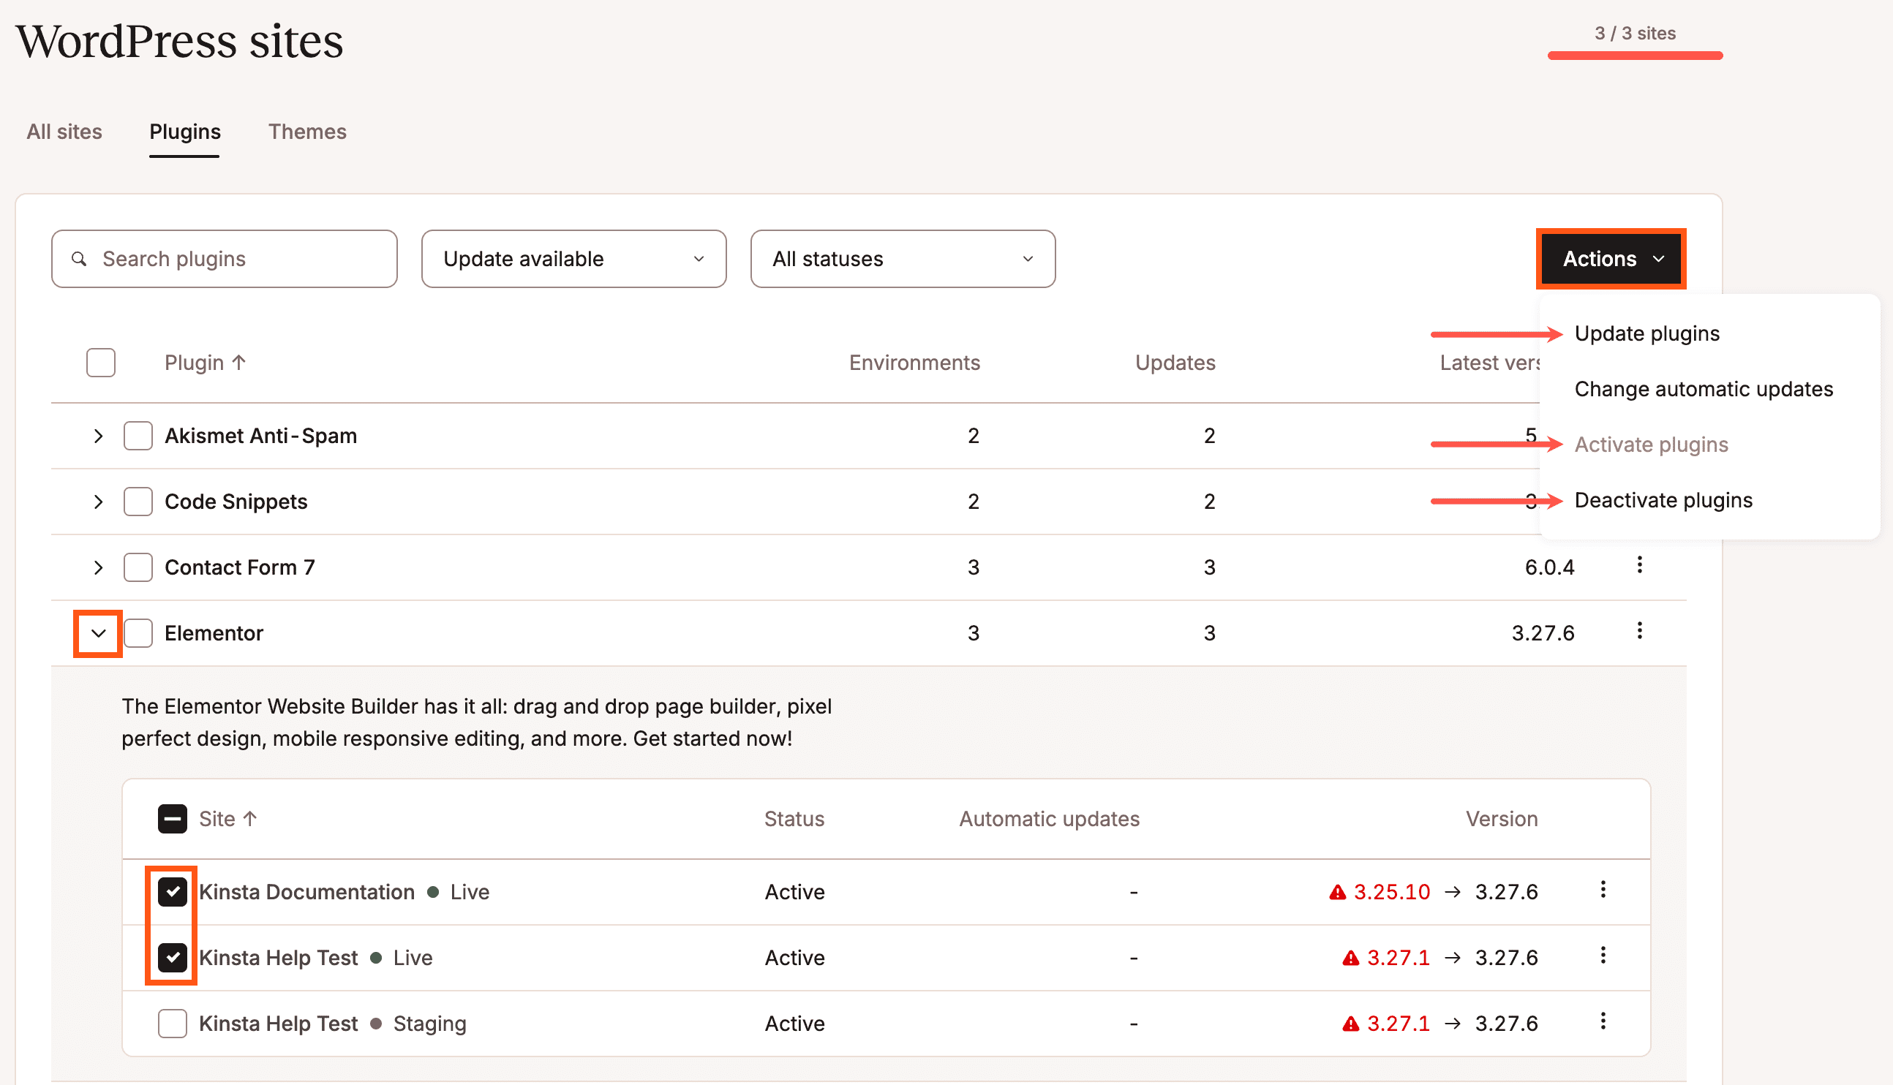
Task: Click Kinsta Help Test Staging site name
Action: pyautogui.click(x=278, y=1023)
